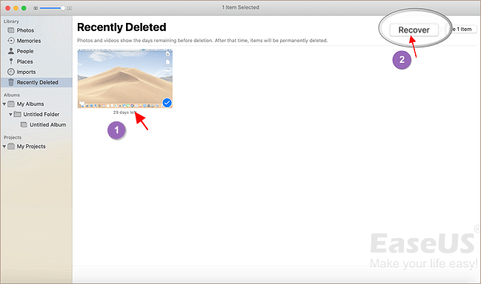Click the Memories sidebar icon
The image size is (481, 284).
pos(11,41)
